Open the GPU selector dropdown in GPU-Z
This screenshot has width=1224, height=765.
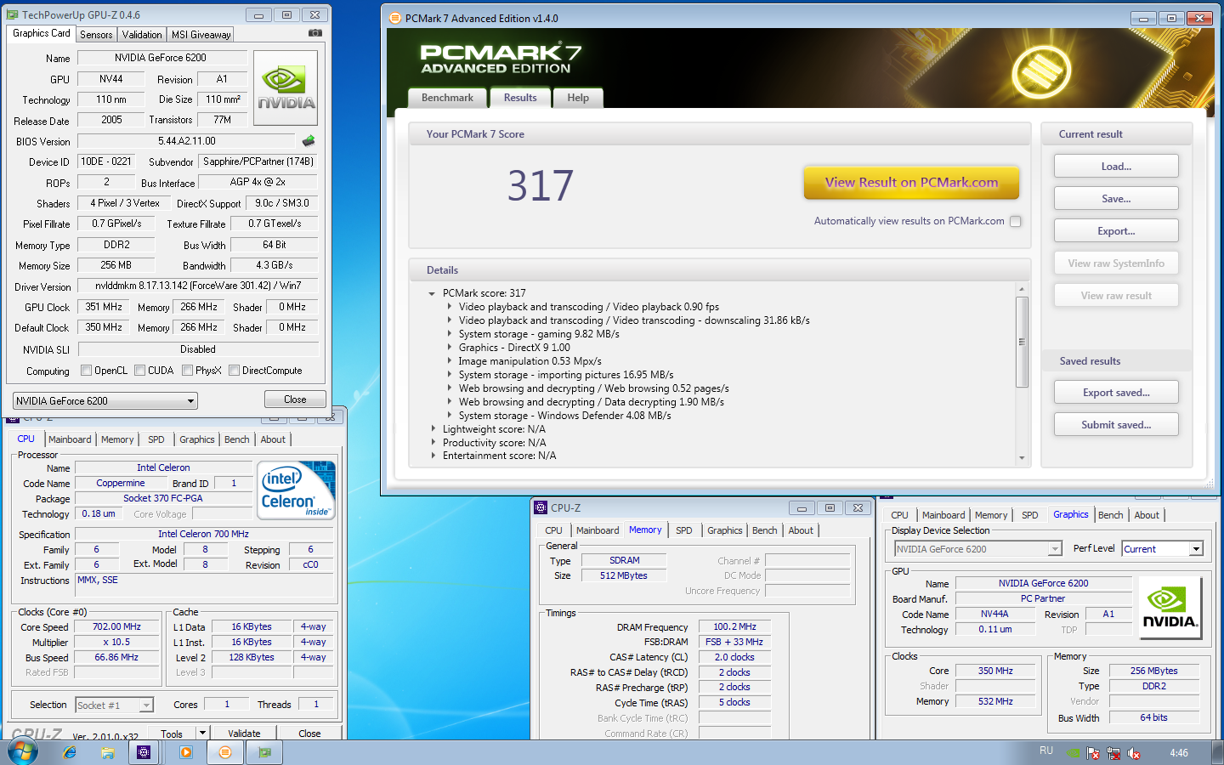pos(105,400)
